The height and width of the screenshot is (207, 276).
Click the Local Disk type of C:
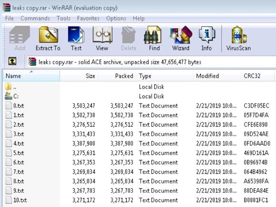(x=151, y=96)
